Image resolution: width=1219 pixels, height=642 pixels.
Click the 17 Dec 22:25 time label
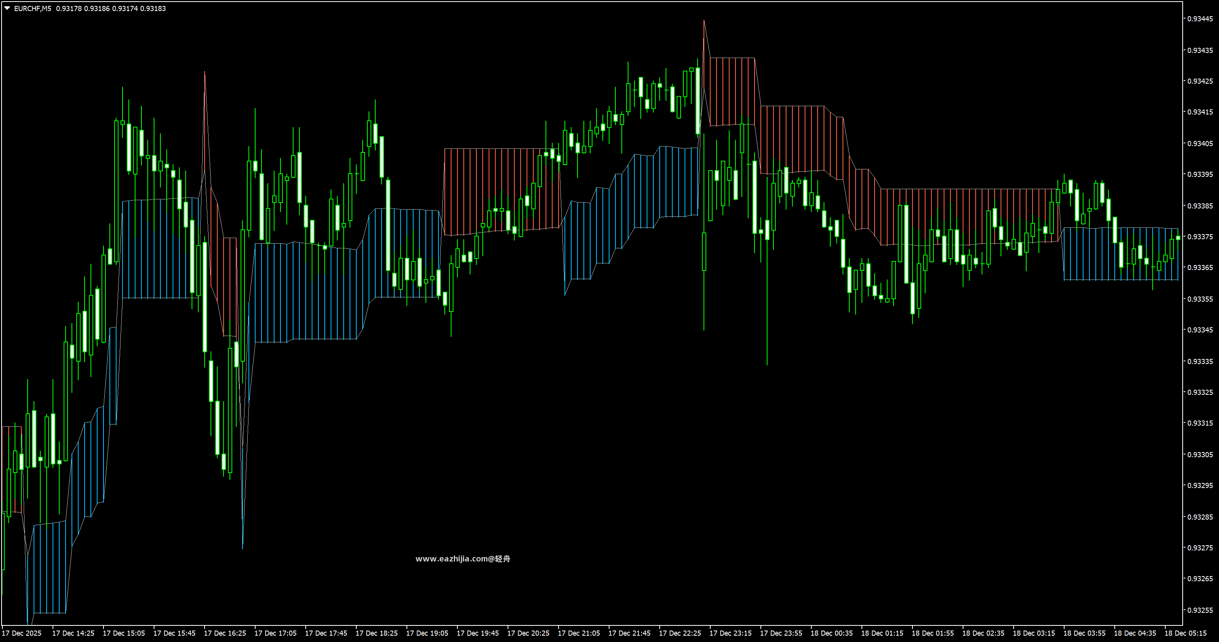point(681,633)
